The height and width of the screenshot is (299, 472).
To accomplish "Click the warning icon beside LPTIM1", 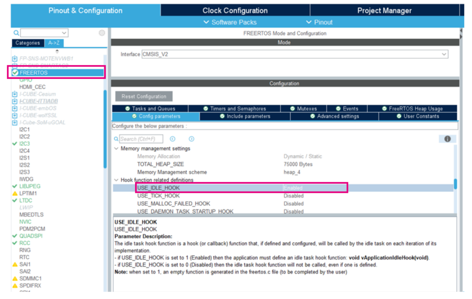I will 15,193.
